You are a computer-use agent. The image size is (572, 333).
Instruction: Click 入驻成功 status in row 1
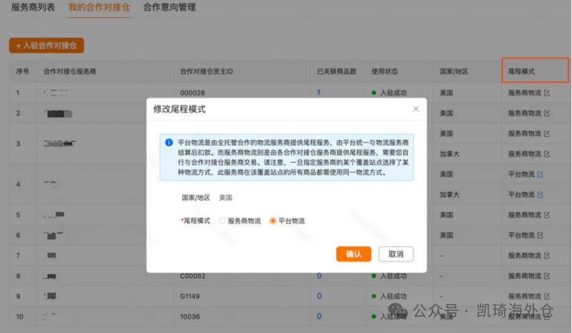(389, 93)
